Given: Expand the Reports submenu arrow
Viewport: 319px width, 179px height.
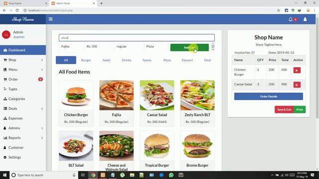Looking at the screenshot, I should pyautogui.click(x=42, y=138).
